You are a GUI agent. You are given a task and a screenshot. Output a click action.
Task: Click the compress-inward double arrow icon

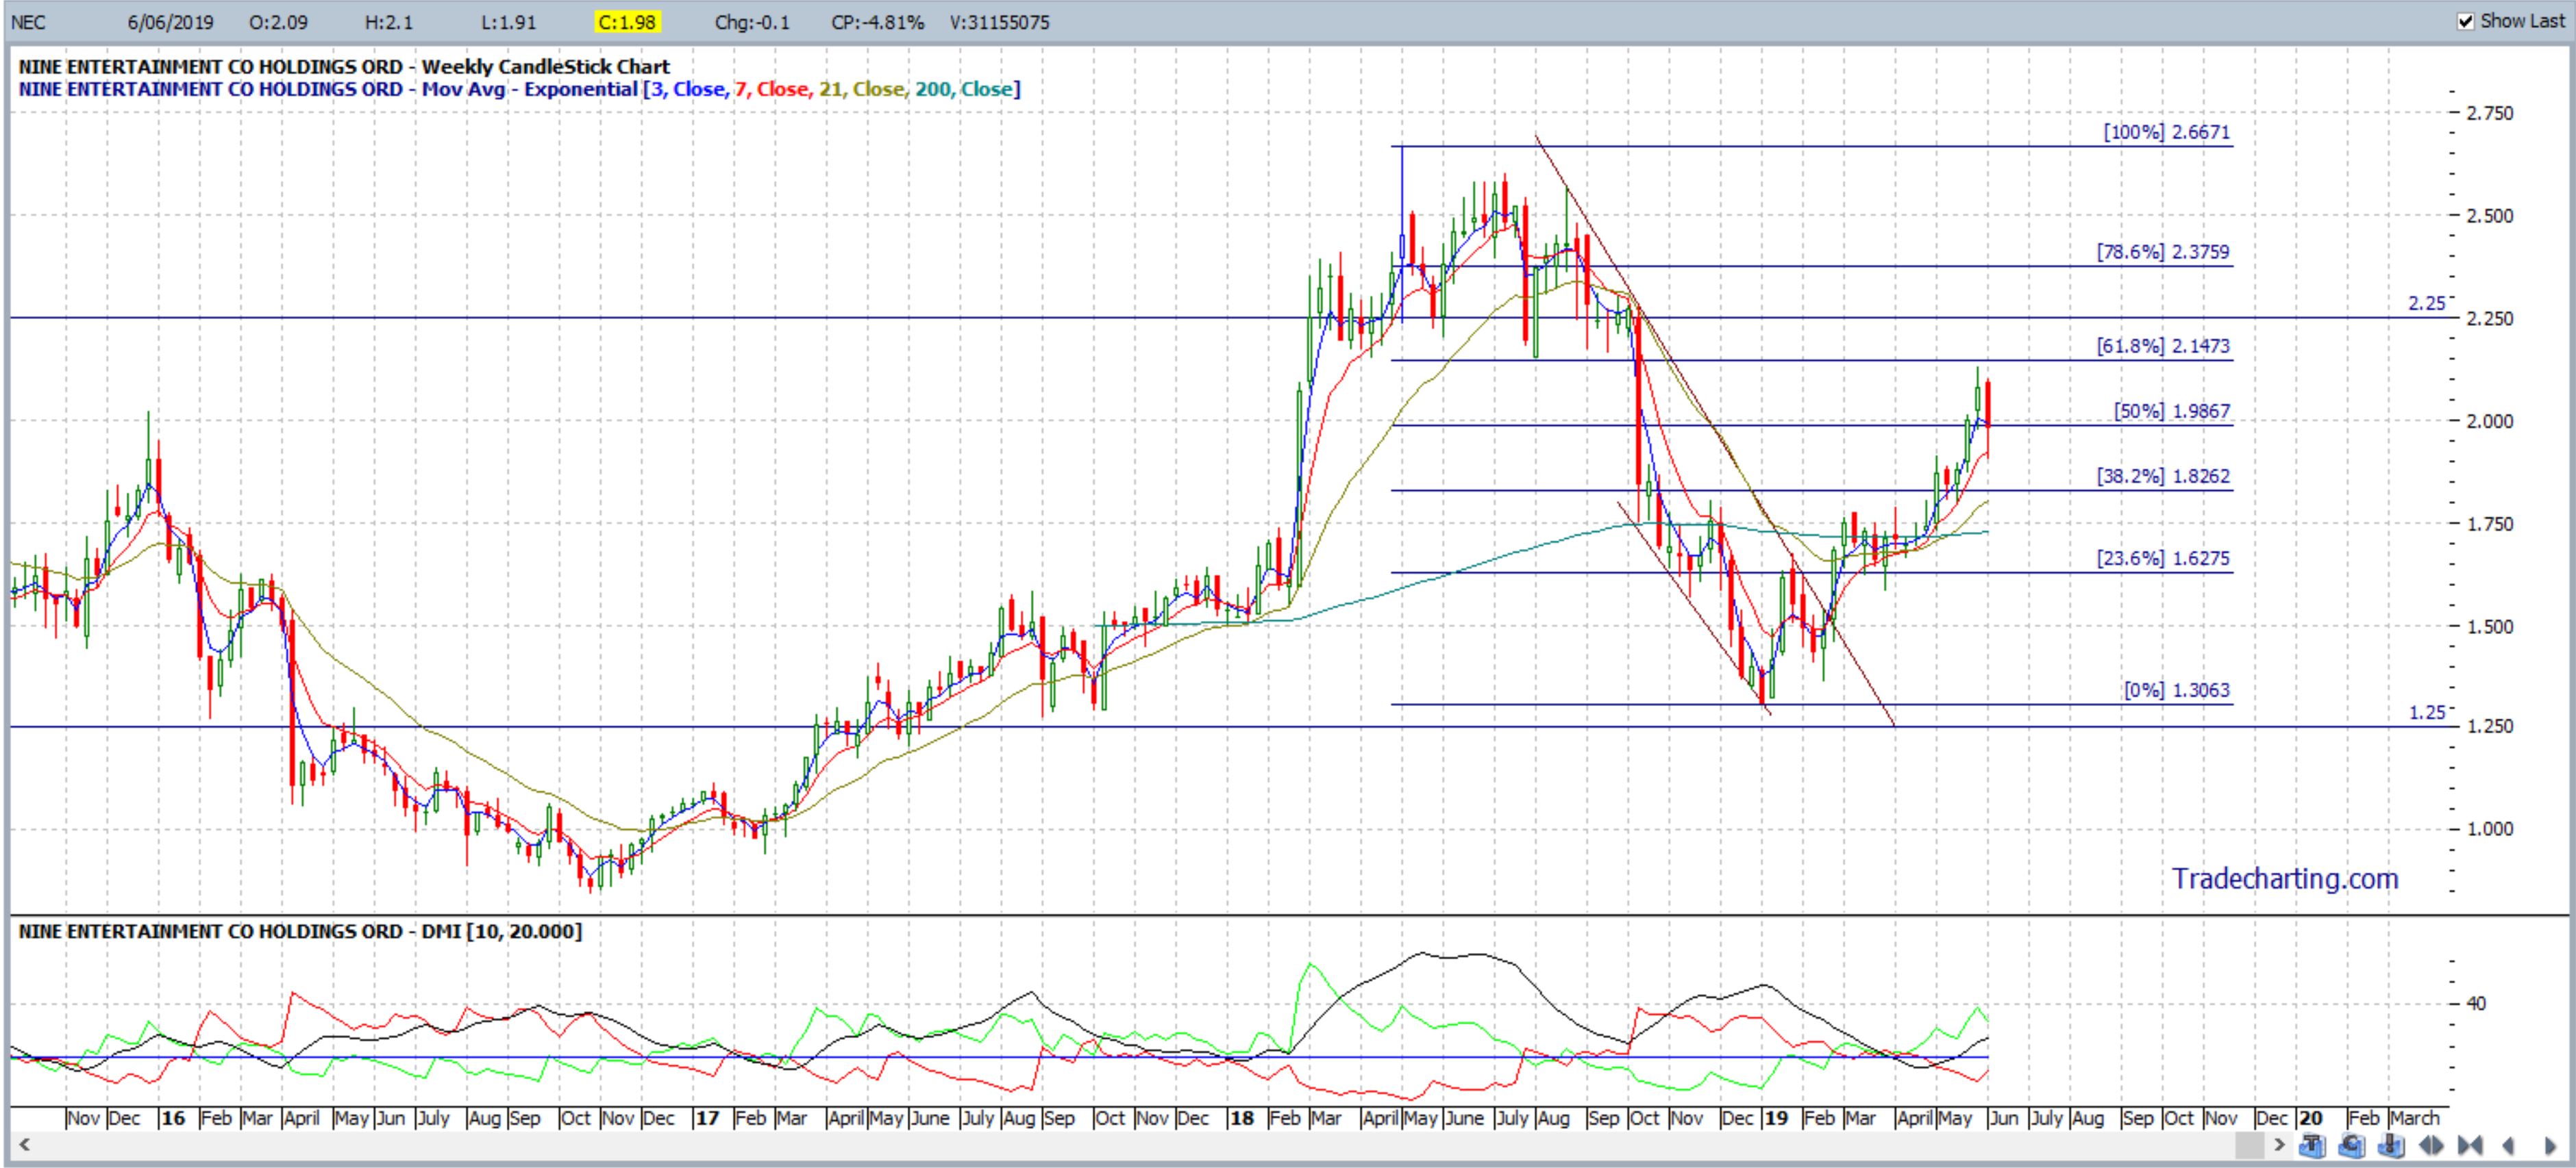tap(2470, 1145)
